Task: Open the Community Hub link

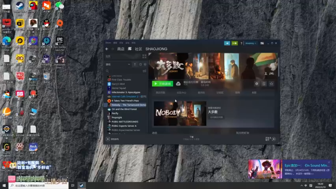Action: pyautogui.click(x=181, y=92)
